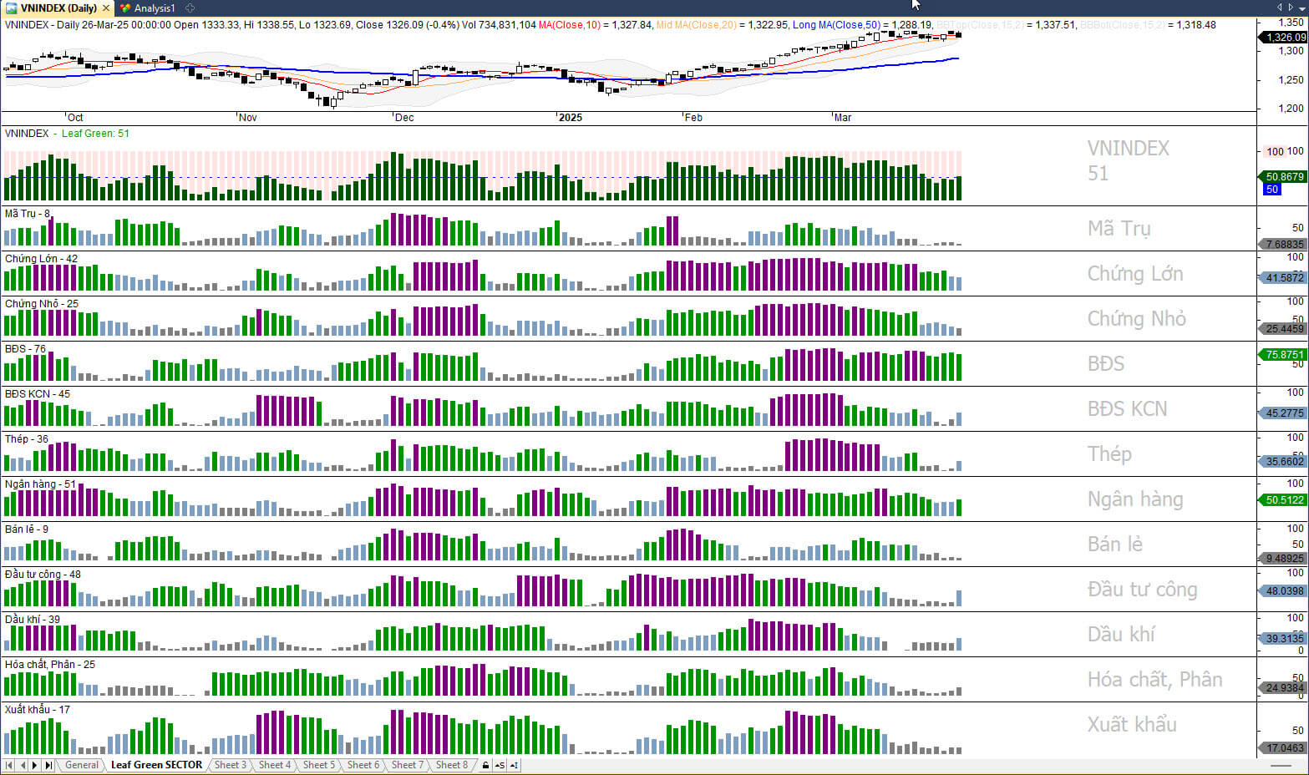Click the next sheet arrow

(x=35, y=765)
